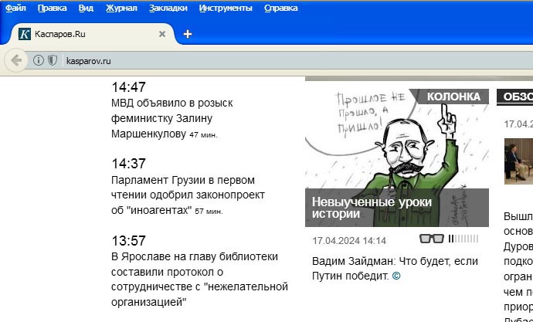533x322 pixels.
Task: Open the Закладки menu
Action: [x=168, y=8]
